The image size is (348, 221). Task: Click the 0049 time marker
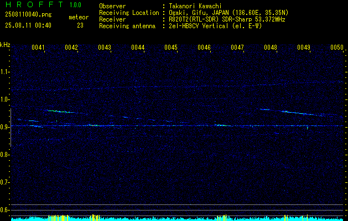[304, 48]
